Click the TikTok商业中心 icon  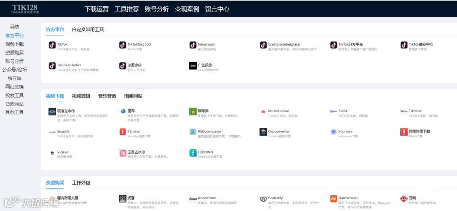[x=404, y=45]
